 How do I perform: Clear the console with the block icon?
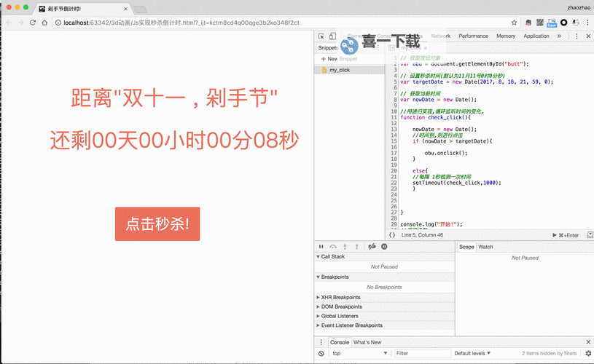pos(321,353)
